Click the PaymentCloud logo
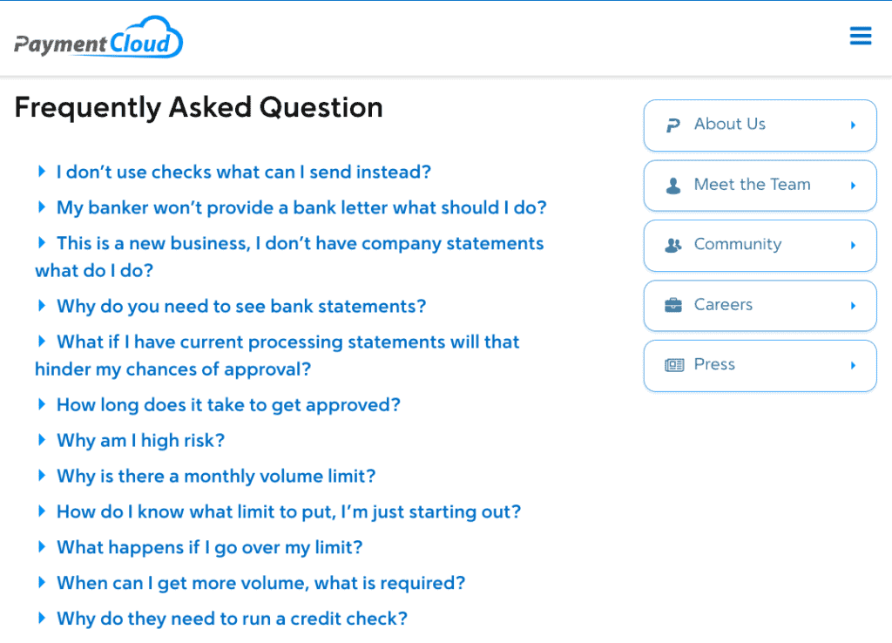Viewport: 892px width, 643px height. tap(98, 37)
